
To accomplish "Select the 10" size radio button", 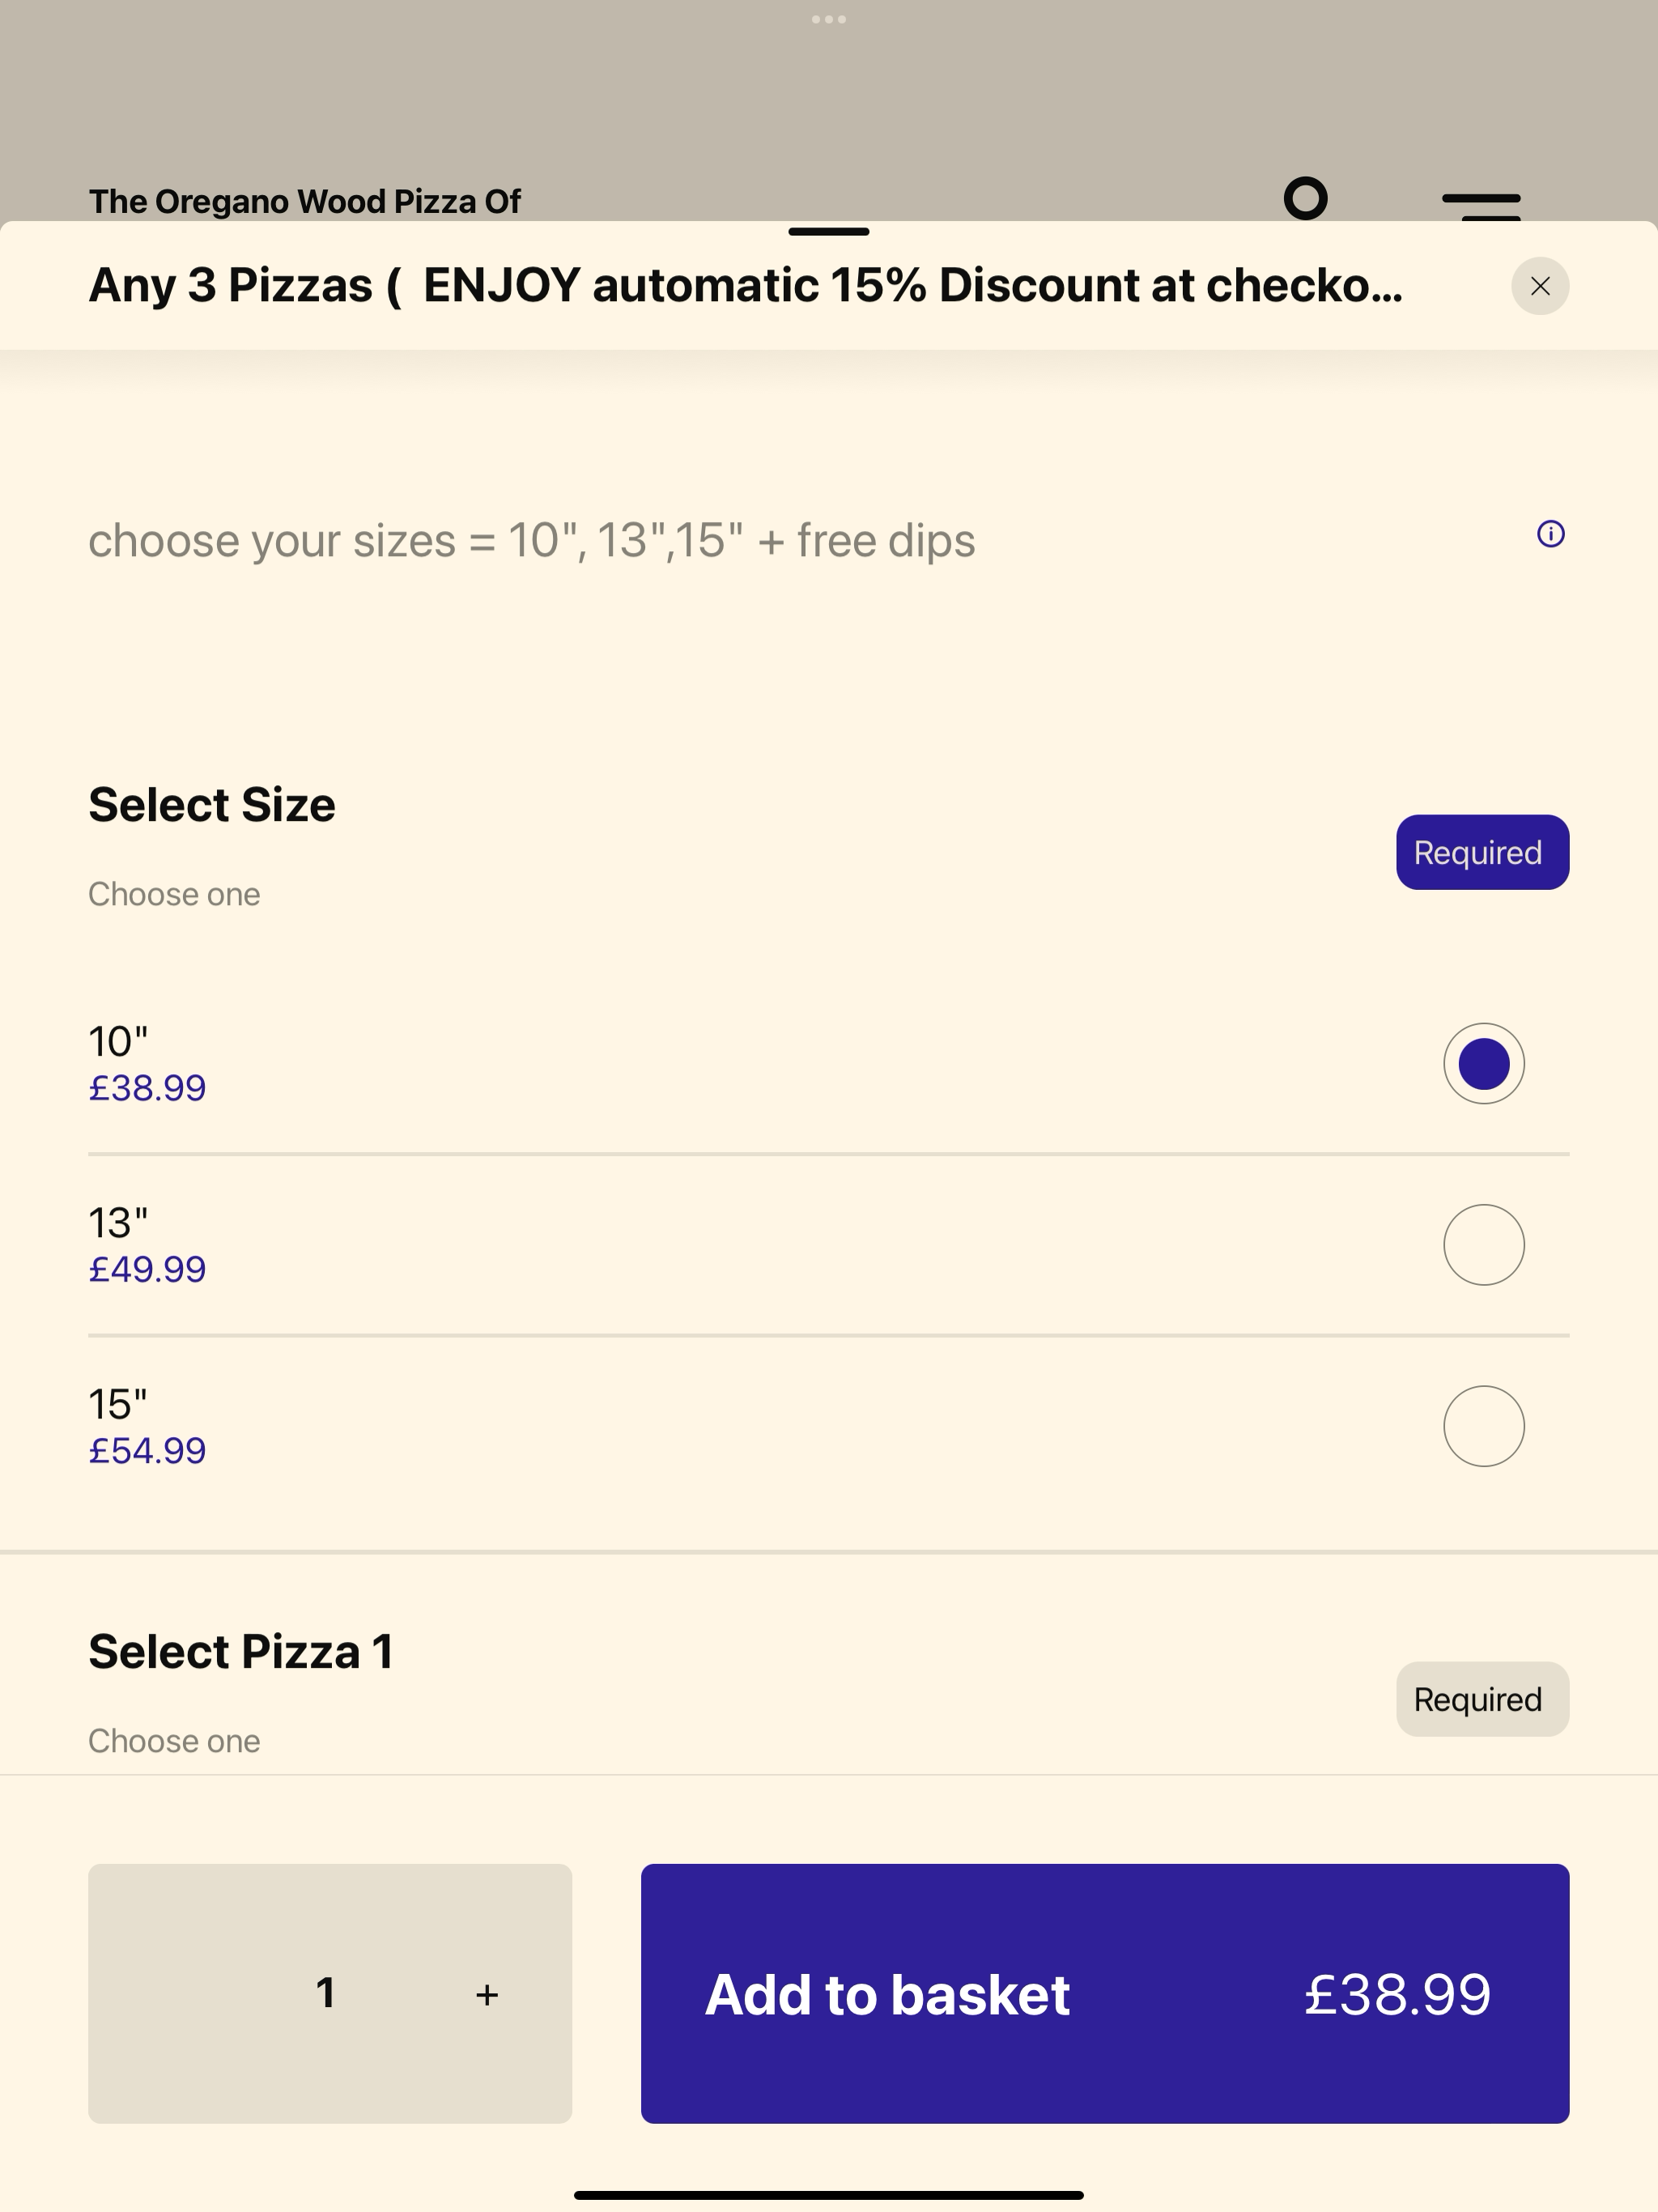I will (1483, 1063).
